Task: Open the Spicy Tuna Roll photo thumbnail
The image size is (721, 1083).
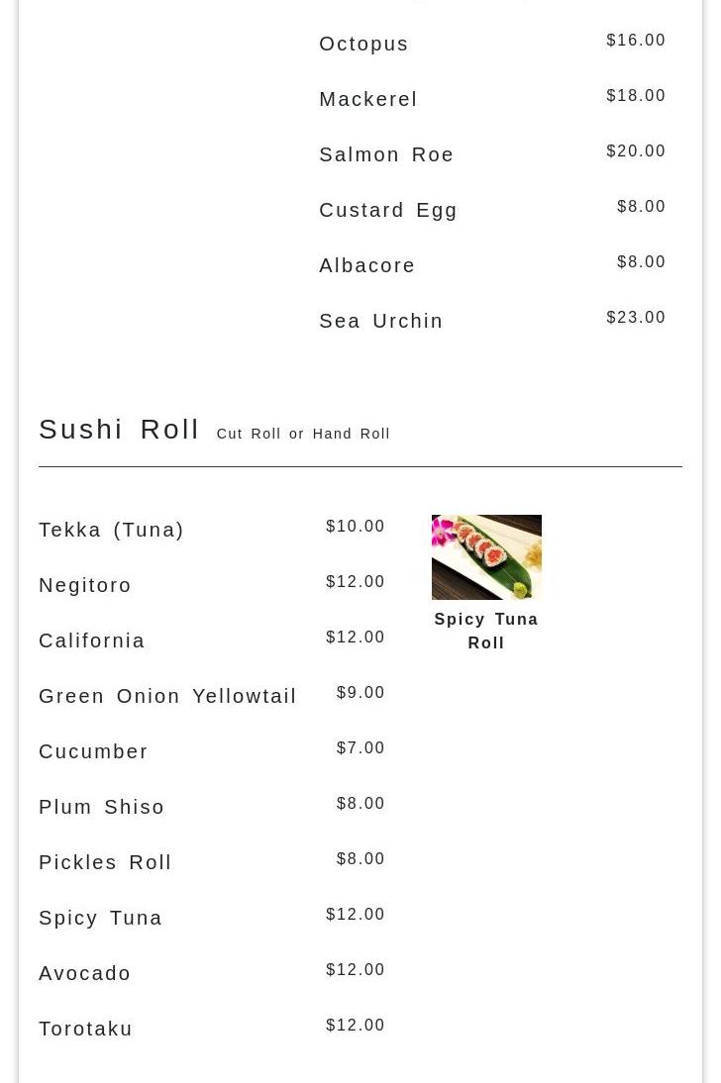Action: click(486, 556)
